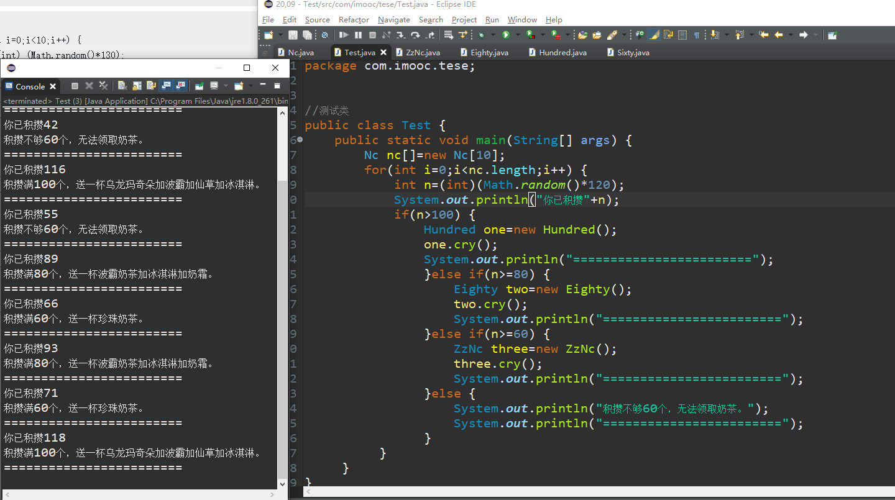Open the Search dropdown arrow
The image size is (895, 500).
point(624,35)
